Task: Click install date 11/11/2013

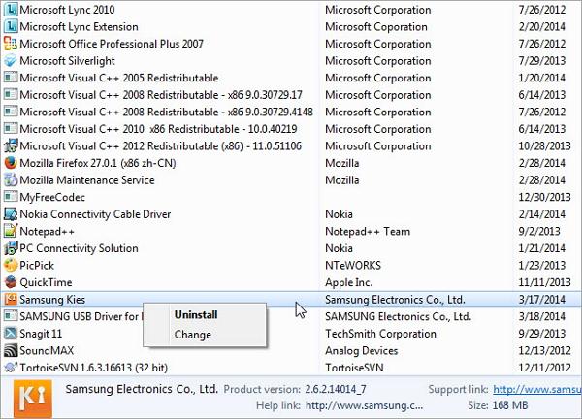Action: (544, 282)
